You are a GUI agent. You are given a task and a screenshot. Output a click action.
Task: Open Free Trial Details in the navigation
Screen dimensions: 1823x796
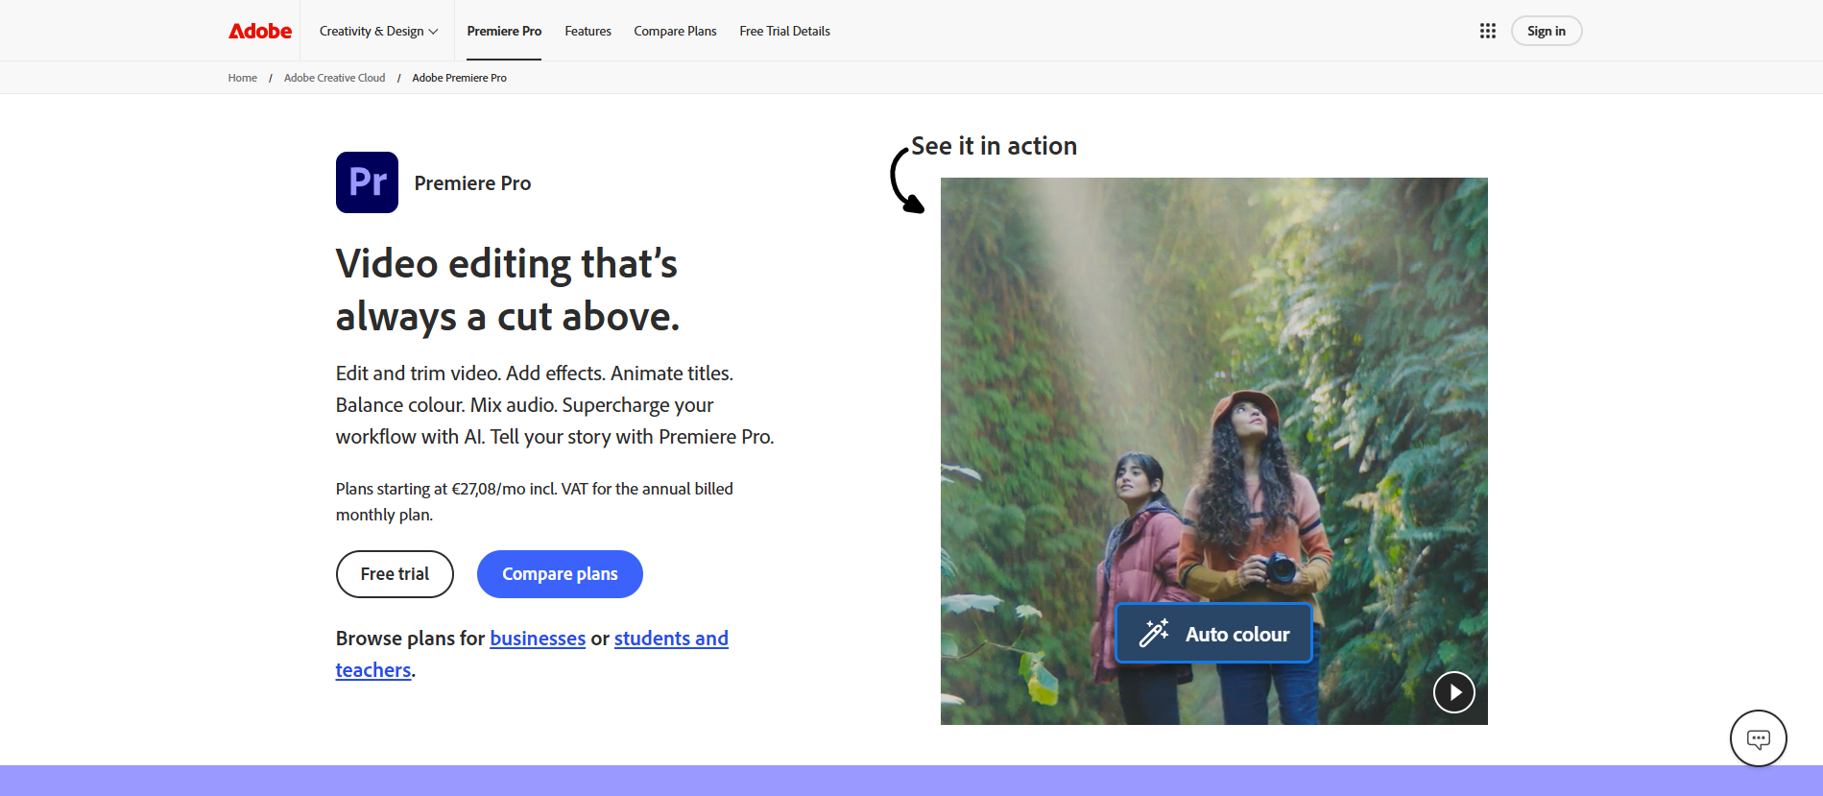pos(784,31)
